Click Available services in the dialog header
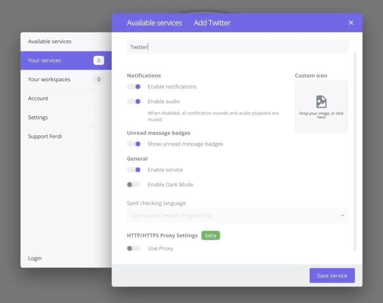The height and width of the screenshot is (303, 383). [155, 23]
